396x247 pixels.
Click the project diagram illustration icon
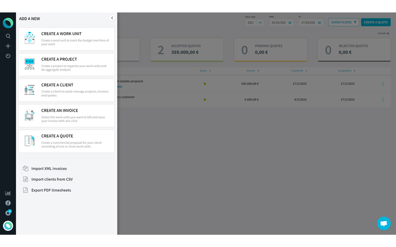coord(30,64)
